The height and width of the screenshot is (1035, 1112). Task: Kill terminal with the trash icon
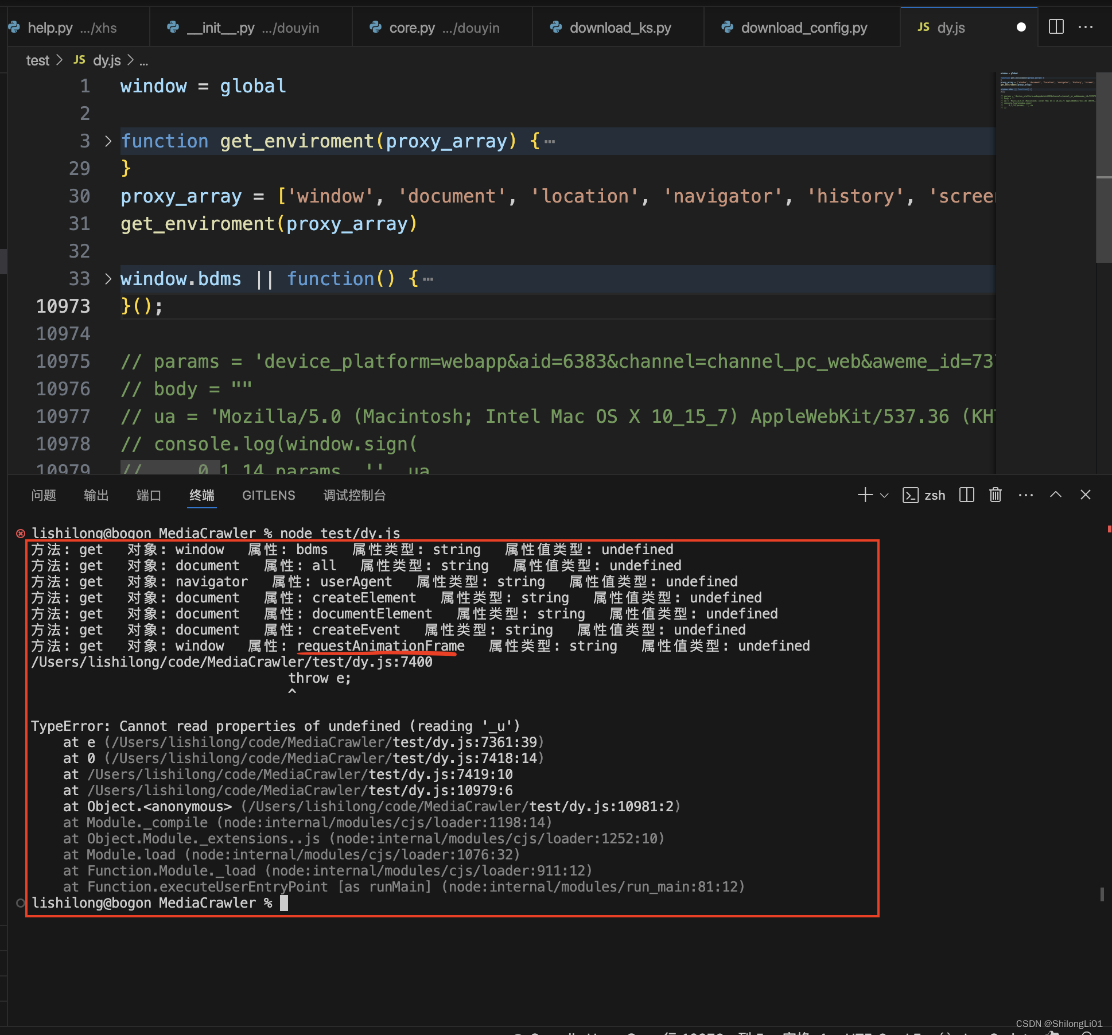pos(996,495)
